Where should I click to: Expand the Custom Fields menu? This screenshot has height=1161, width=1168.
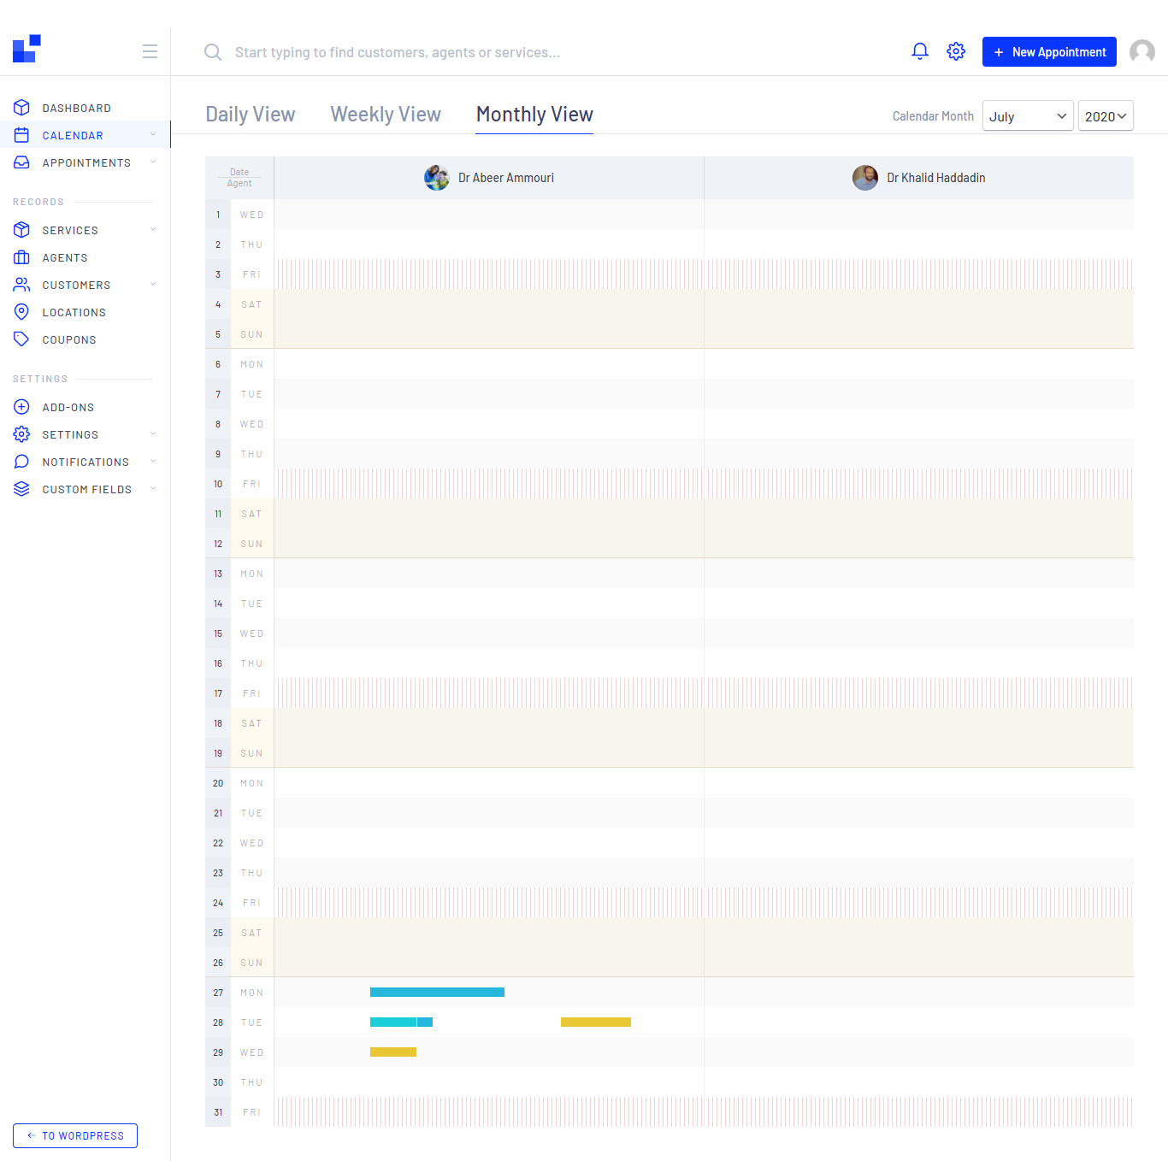click(152, 488)
